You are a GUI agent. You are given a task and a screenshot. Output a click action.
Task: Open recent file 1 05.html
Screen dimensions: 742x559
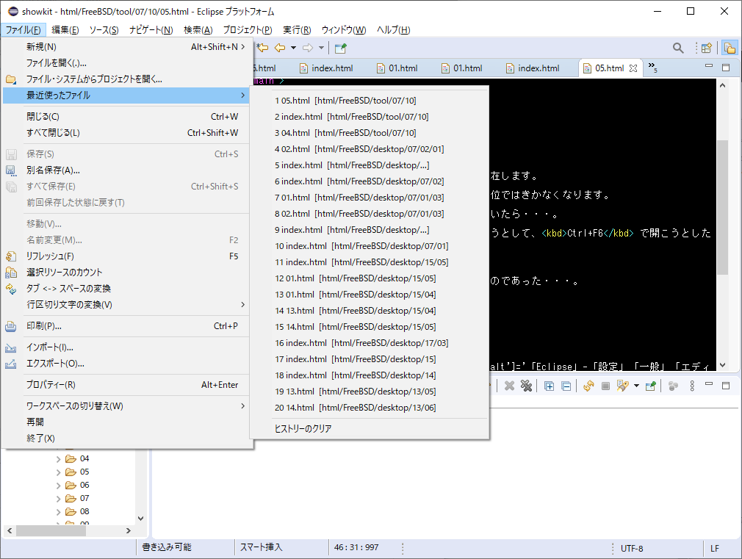[369, 101]
